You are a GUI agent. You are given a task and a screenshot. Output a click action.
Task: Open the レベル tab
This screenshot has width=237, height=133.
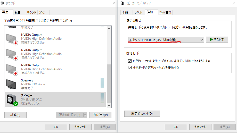click(138, 13)
